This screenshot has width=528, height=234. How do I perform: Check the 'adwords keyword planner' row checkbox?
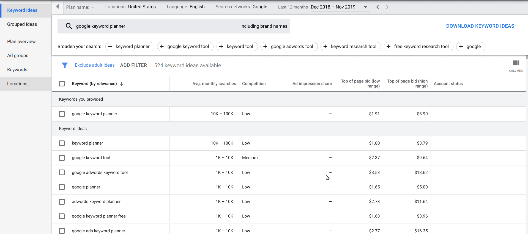pos(62,202)
